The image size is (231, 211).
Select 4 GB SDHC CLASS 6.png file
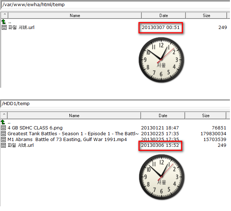(35, 128)
